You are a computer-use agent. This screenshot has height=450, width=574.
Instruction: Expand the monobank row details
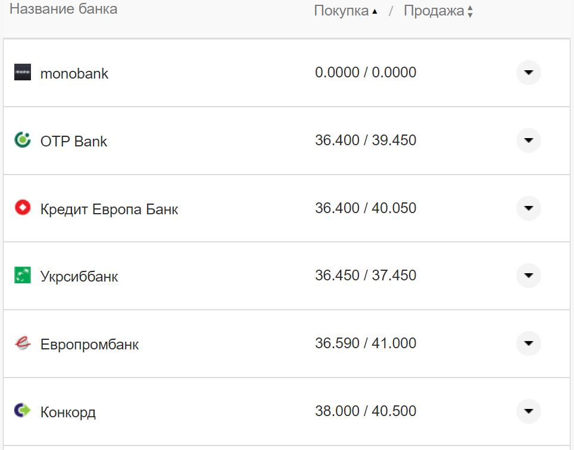(528, 72)
